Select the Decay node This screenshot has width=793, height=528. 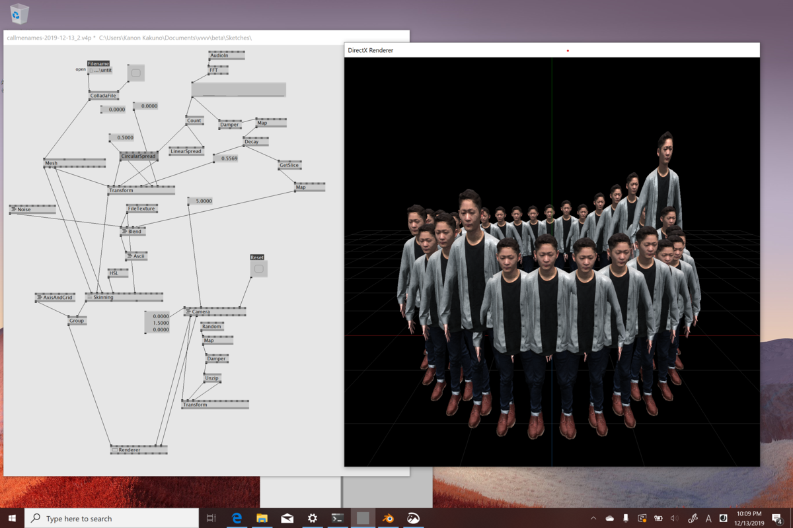(x=256, y=142)
